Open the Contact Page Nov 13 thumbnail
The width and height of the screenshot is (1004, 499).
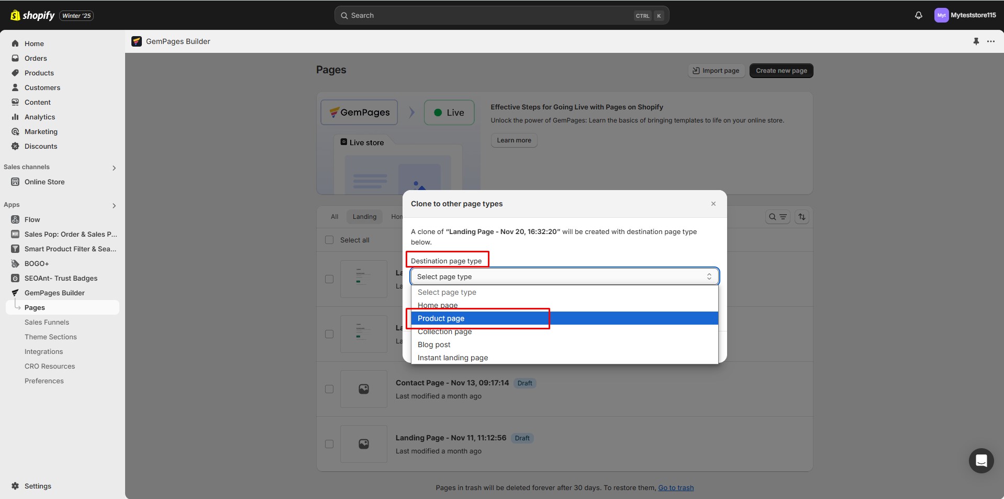364,389
